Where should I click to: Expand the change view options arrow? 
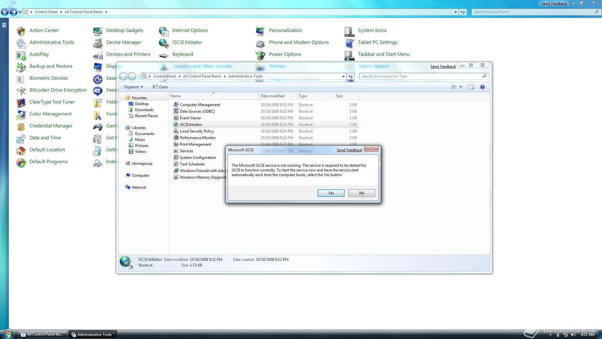pos(461,87)
